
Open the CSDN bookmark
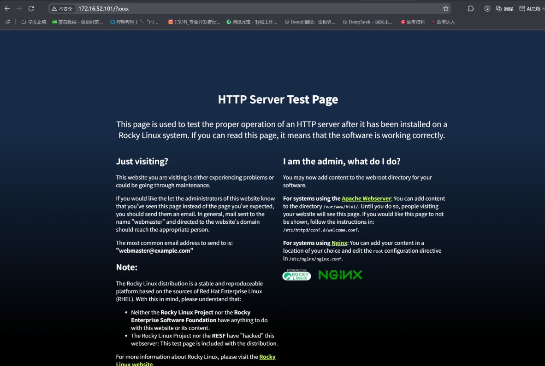[x=194, y=22]
